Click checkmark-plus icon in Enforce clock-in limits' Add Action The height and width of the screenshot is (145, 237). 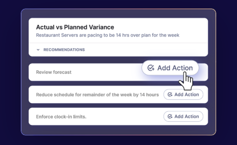tap(170, 116)
